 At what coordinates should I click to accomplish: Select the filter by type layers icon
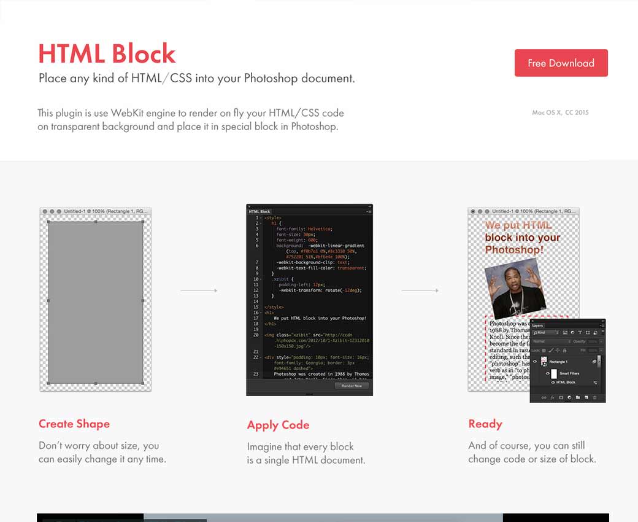(565, 332)
